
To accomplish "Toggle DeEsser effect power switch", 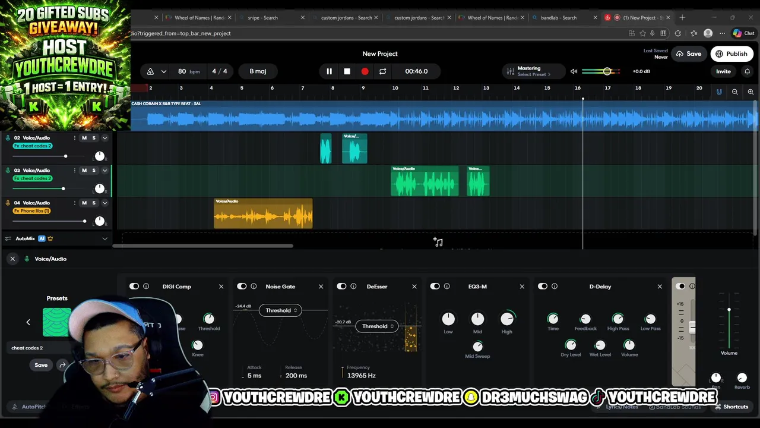I will pos(341,287).
